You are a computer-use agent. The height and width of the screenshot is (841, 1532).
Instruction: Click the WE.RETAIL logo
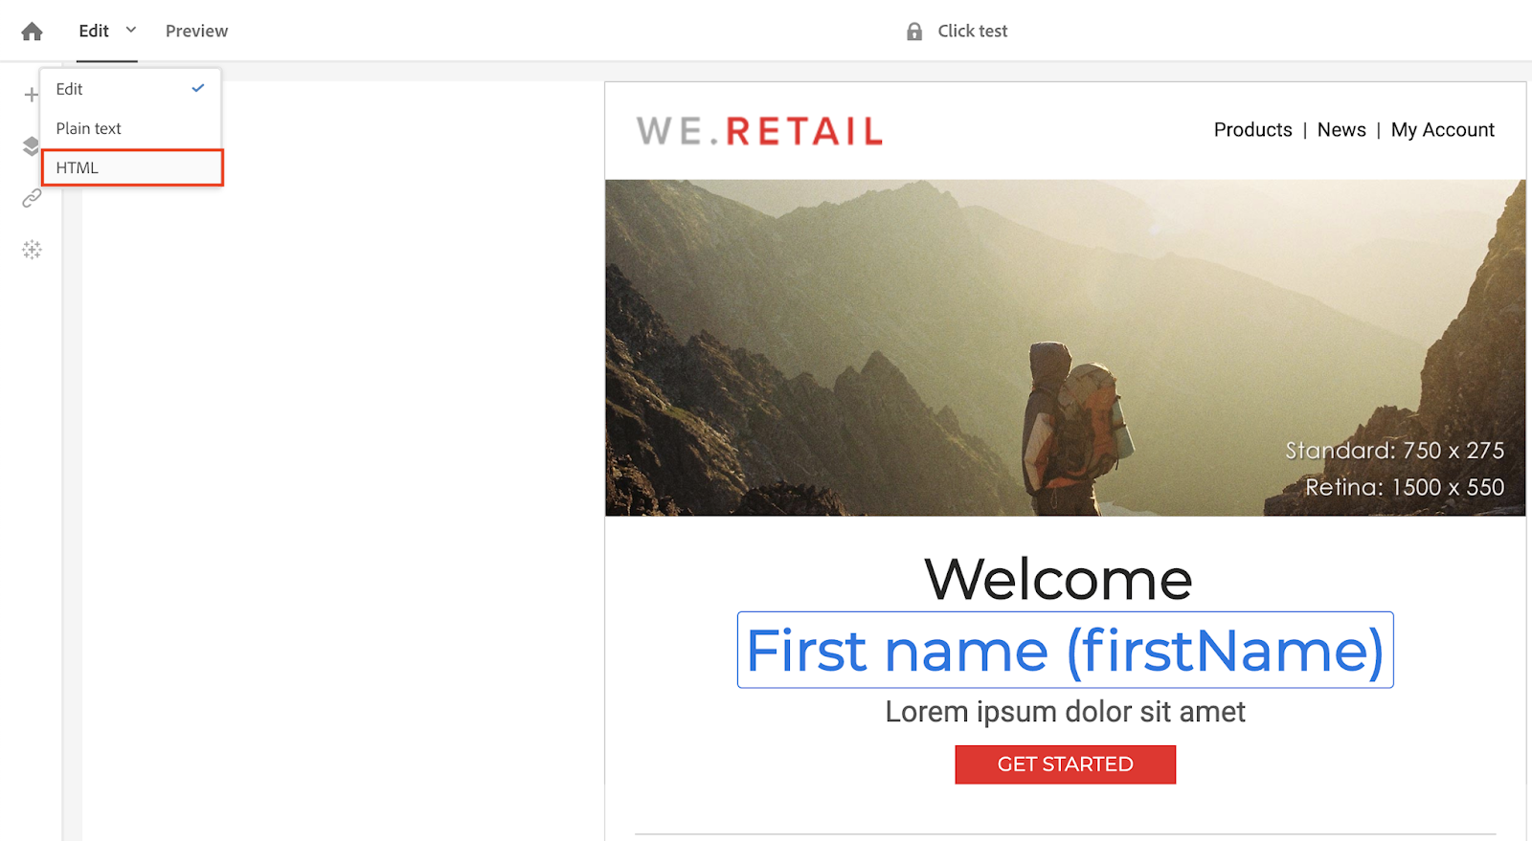click(759, 131)
